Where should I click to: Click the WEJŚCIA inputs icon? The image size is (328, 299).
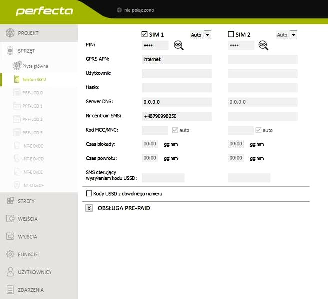[x=10, y=219]
